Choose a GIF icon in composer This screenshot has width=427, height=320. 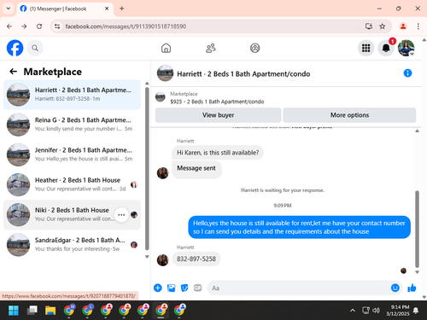[197, 288]
